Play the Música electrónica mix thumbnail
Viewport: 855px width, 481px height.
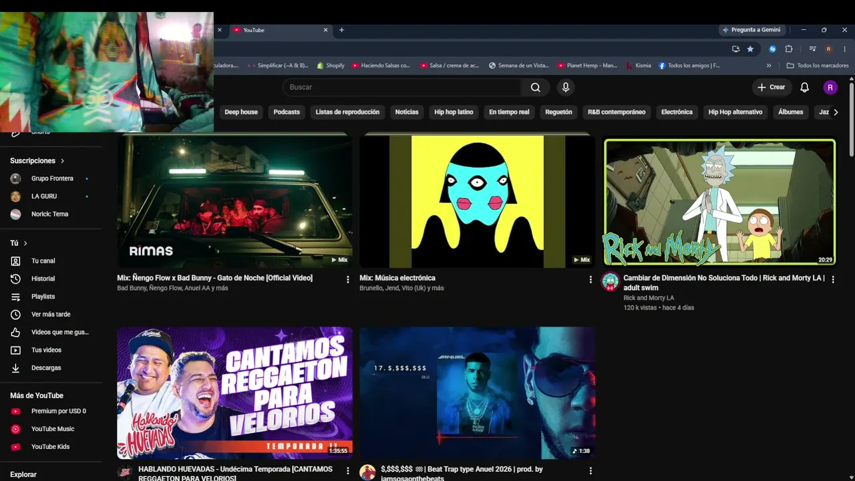point(477,201)
